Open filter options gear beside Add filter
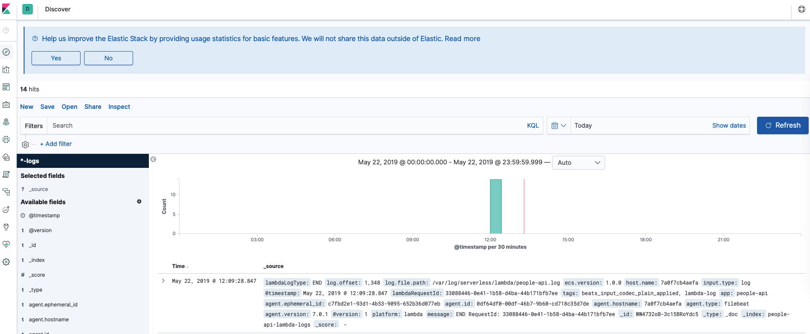This screenshot has width=810, height=334. click(25, 144)
